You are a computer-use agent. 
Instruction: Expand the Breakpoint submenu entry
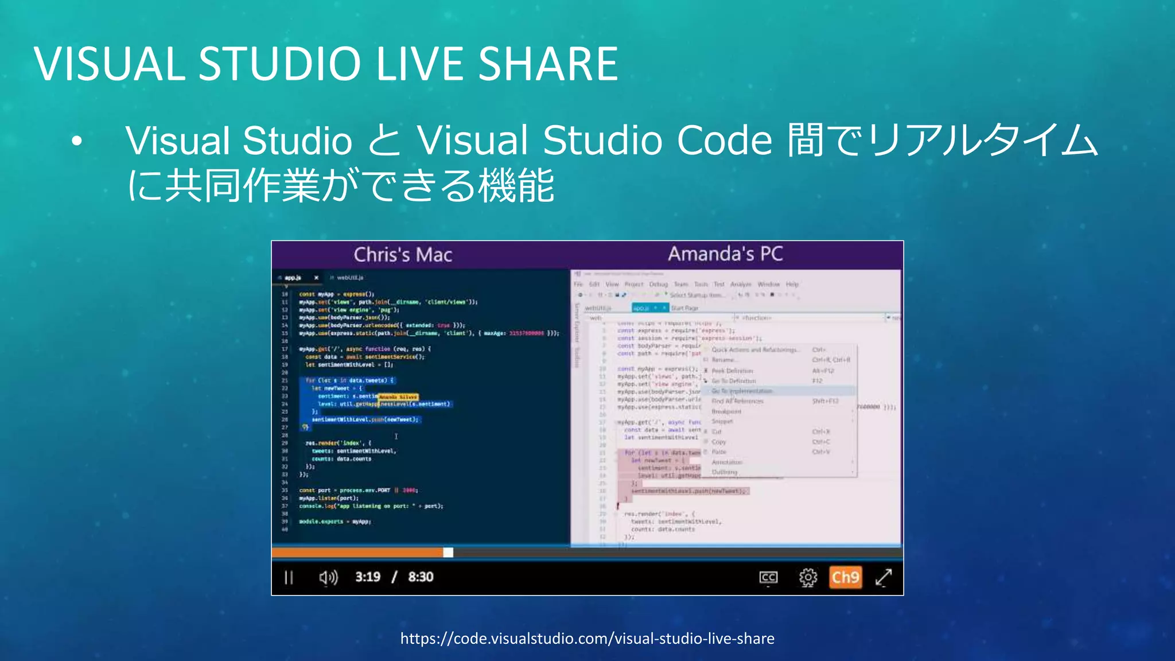[779, 411]
